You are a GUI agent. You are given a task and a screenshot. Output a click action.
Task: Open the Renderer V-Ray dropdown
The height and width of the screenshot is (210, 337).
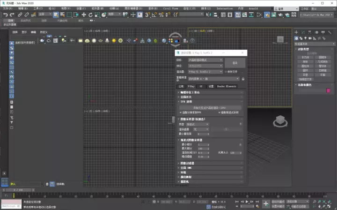coord(205,72)
